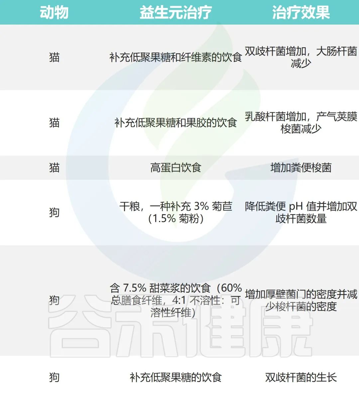359x399 pixels.
Task: 点击"增加粪便梭菌"文本
Action: [x=300, y=168]
